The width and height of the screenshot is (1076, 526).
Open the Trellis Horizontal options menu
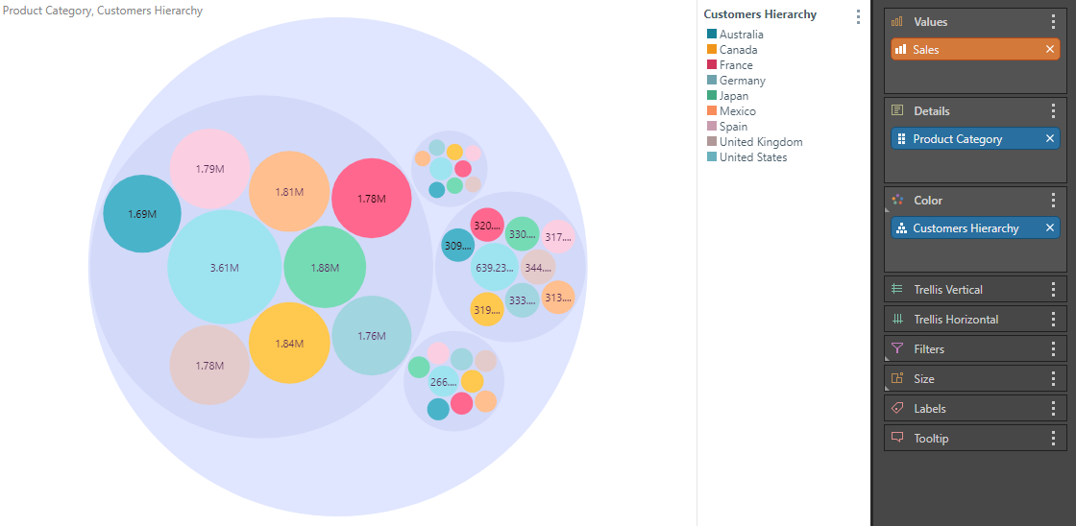(1053, 320)
